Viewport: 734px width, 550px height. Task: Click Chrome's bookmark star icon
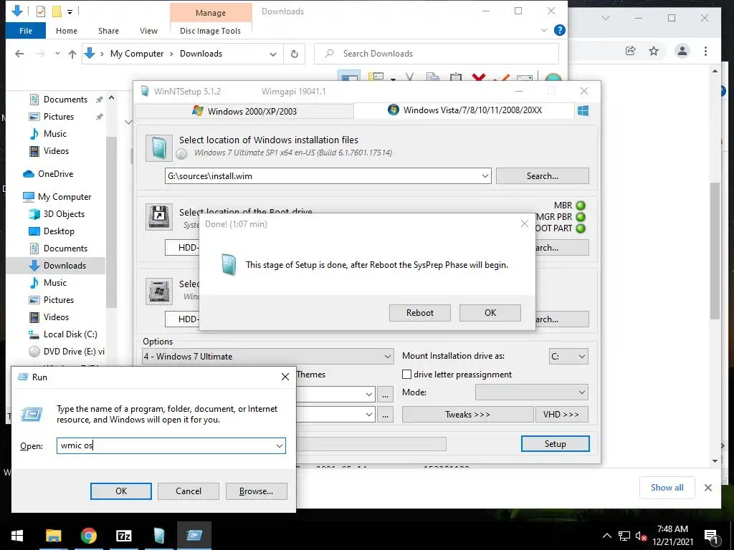tap(654, 51)
